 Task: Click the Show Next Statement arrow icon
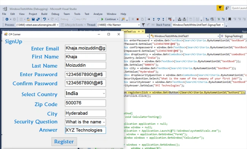point(149,19)
